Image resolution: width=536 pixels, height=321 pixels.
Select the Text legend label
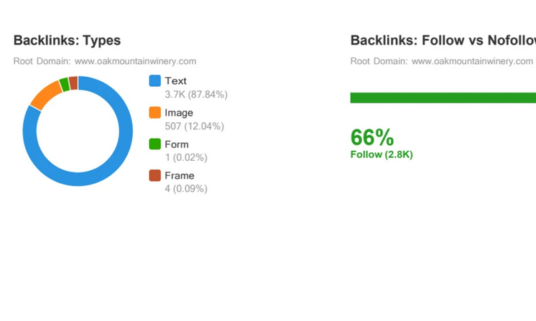tap(175, 81)
